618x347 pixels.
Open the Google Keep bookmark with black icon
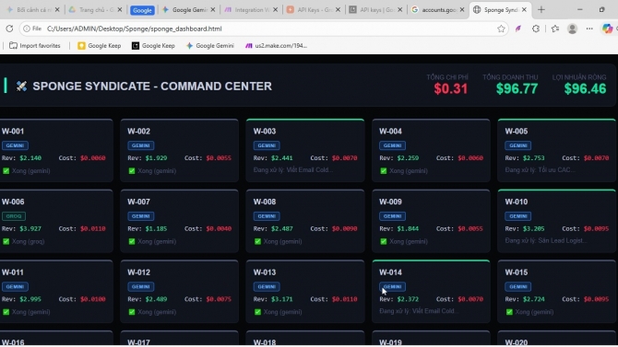coord(153,46)
